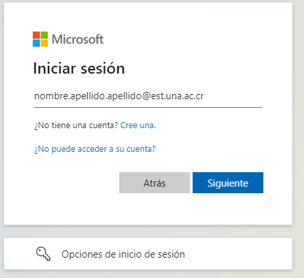Click the yellow square of the Microsoft logo

(44, 43)
